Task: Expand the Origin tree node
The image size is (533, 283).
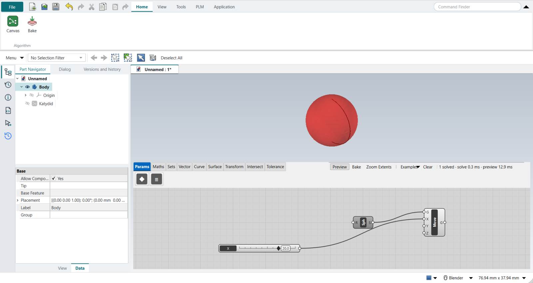Action: 25,95
